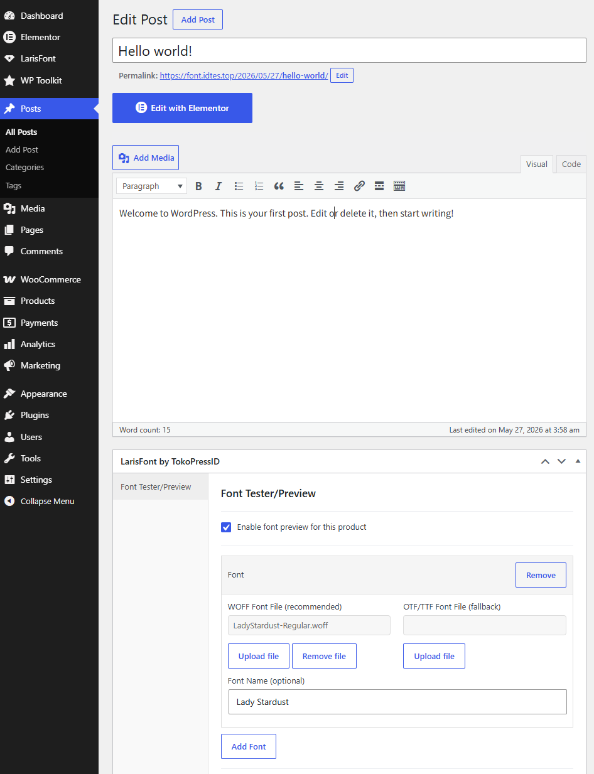Toggle bold formatting in editor toolbar
594x774 pixels.
point(198,186)
